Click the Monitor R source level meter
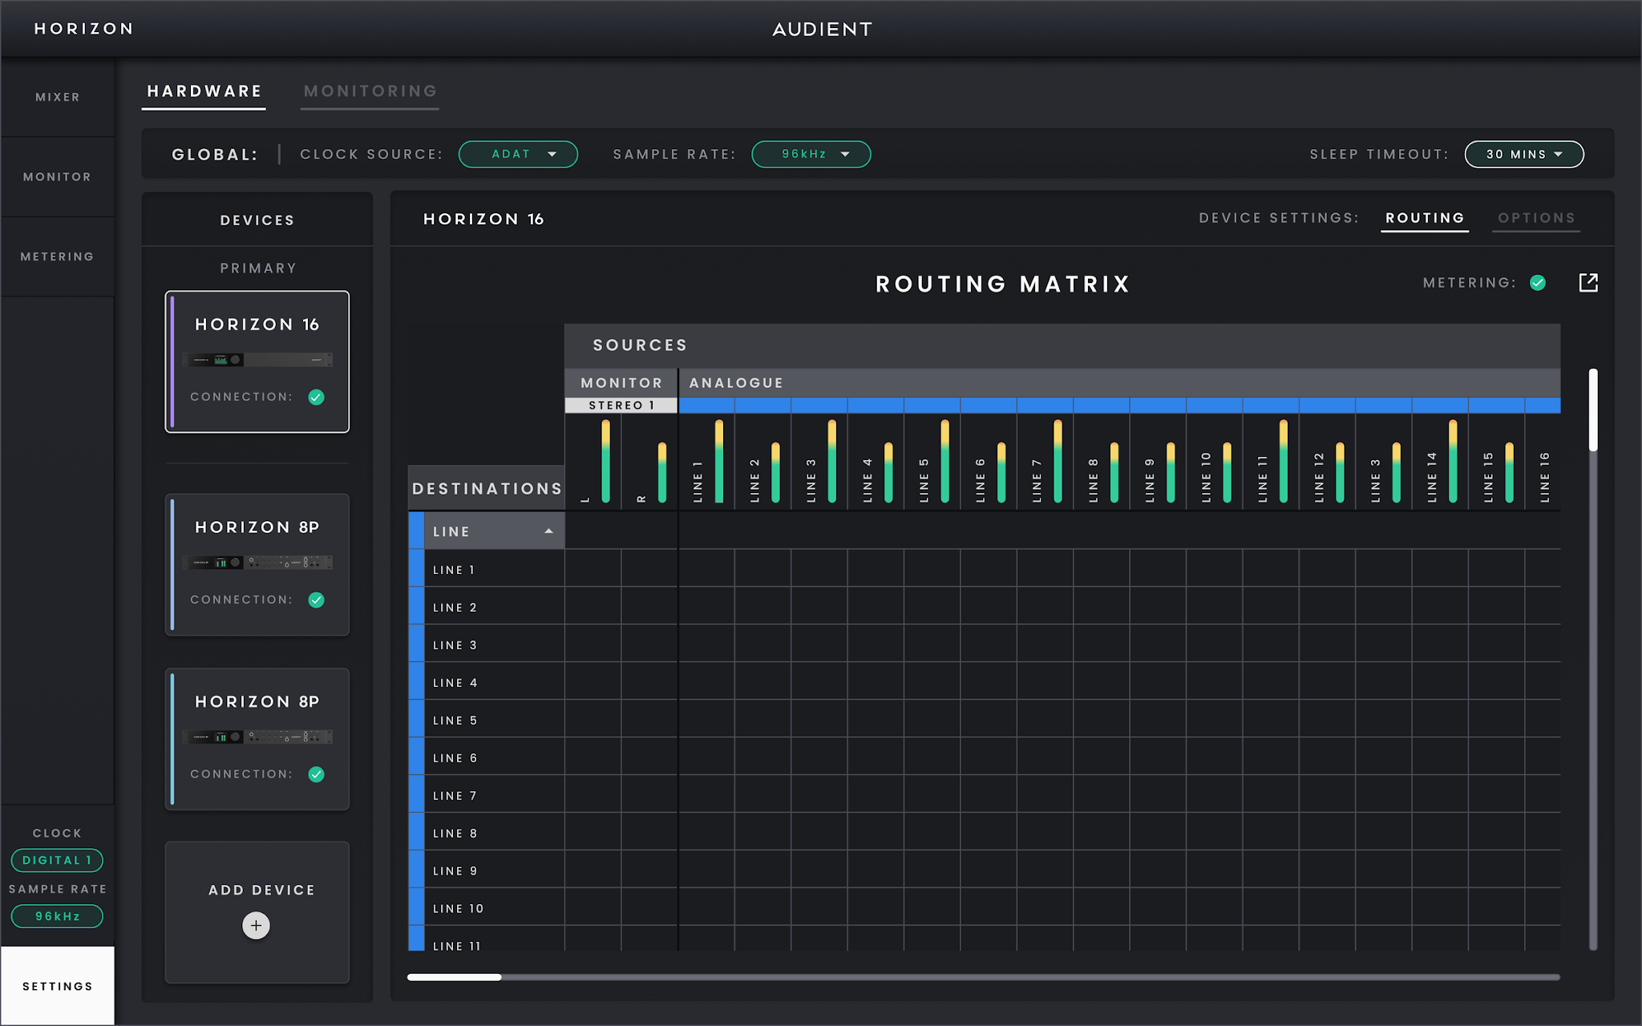 [662, 473]
